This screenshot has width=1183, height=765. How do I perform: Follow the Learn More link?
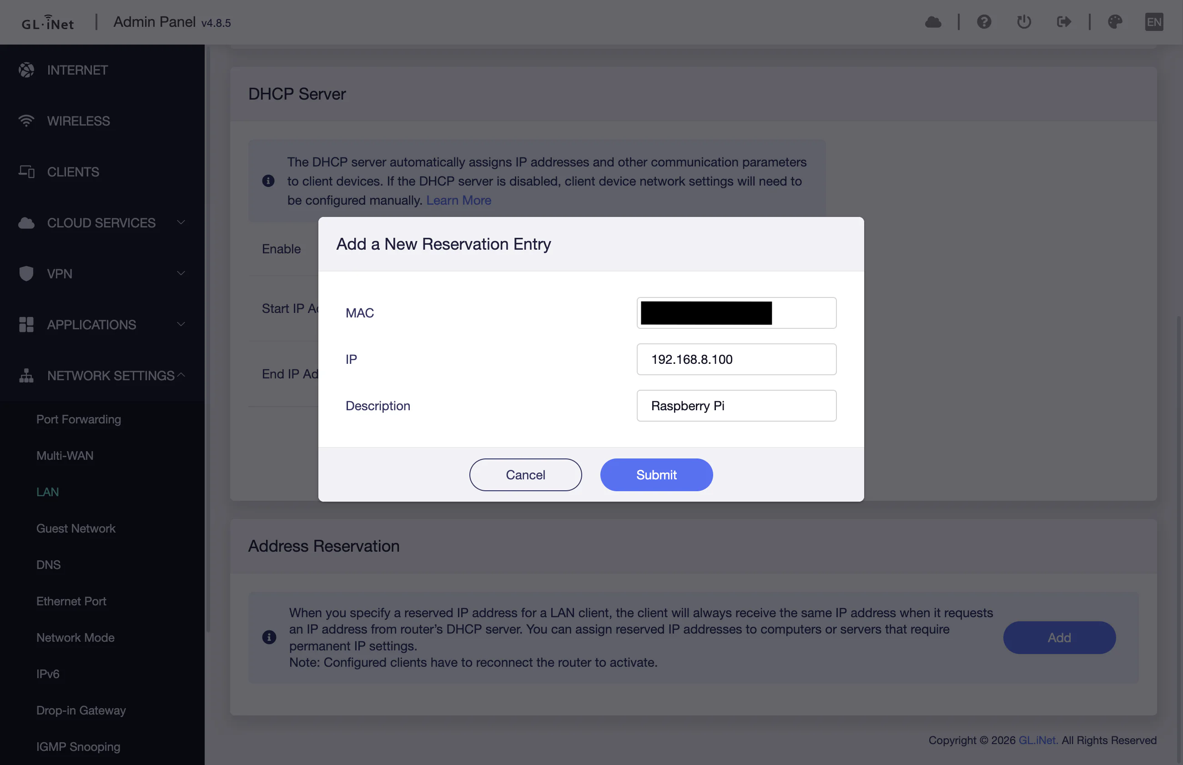(458, 200)
